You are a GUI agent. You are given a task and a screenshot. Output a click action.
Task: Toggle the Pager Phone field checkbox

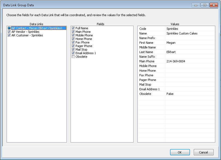[73, 46]
